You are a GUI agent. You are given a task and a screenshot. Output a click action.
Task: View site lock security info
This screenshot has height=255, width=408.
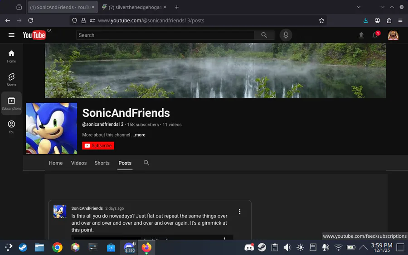click(x=83, y=20)
